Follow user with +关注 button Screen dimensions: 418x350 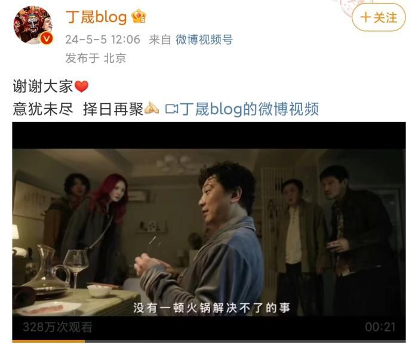pos(379,17)
